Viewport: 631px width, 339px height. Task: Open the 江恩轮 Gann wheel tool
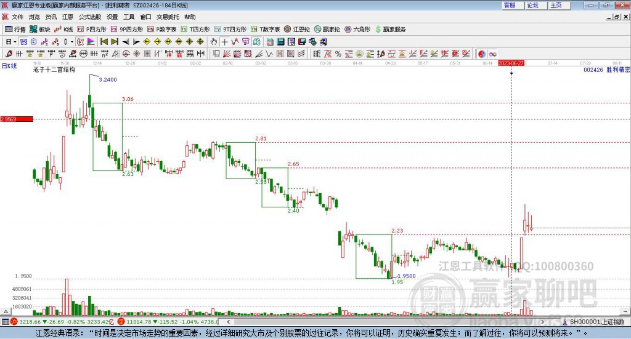[297, 30]
